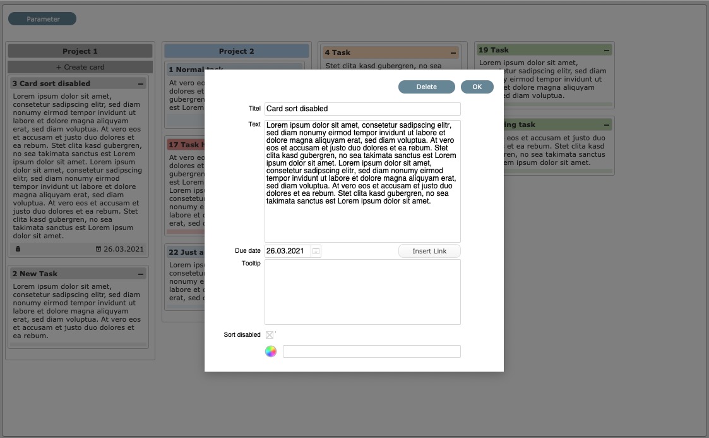
Task: Collapse the 4 Task card
Action: coord(453,53)
